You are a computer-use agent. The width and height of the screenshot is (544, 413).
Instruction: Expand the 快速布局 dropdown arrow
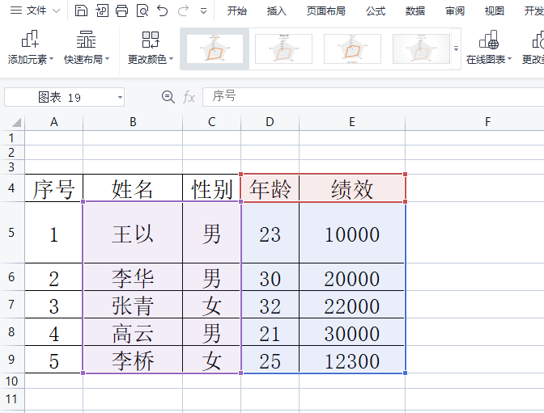click(107, 59)
